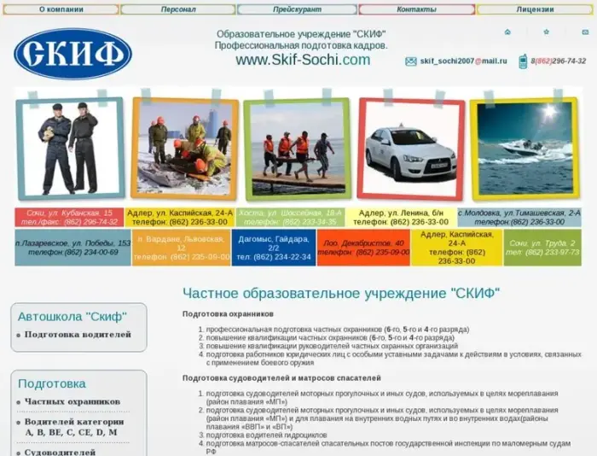Select the Дагомыс, Гайдара, 2/2 blue block
The image size is (597, 456).
click(x=274, y=248)
